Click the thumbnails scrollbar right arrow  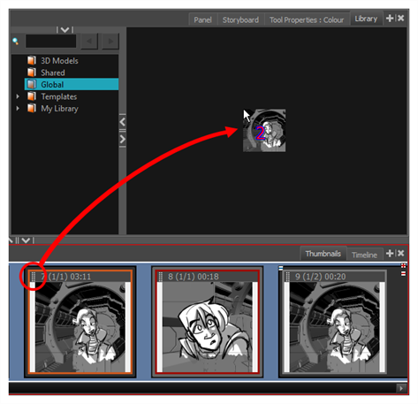click(x=401, y=388)
